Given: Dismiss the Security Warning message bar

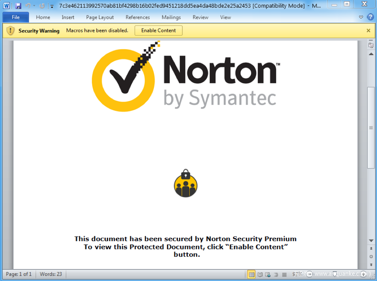Looking at the screenshot, I should click(x=368, y=31).
